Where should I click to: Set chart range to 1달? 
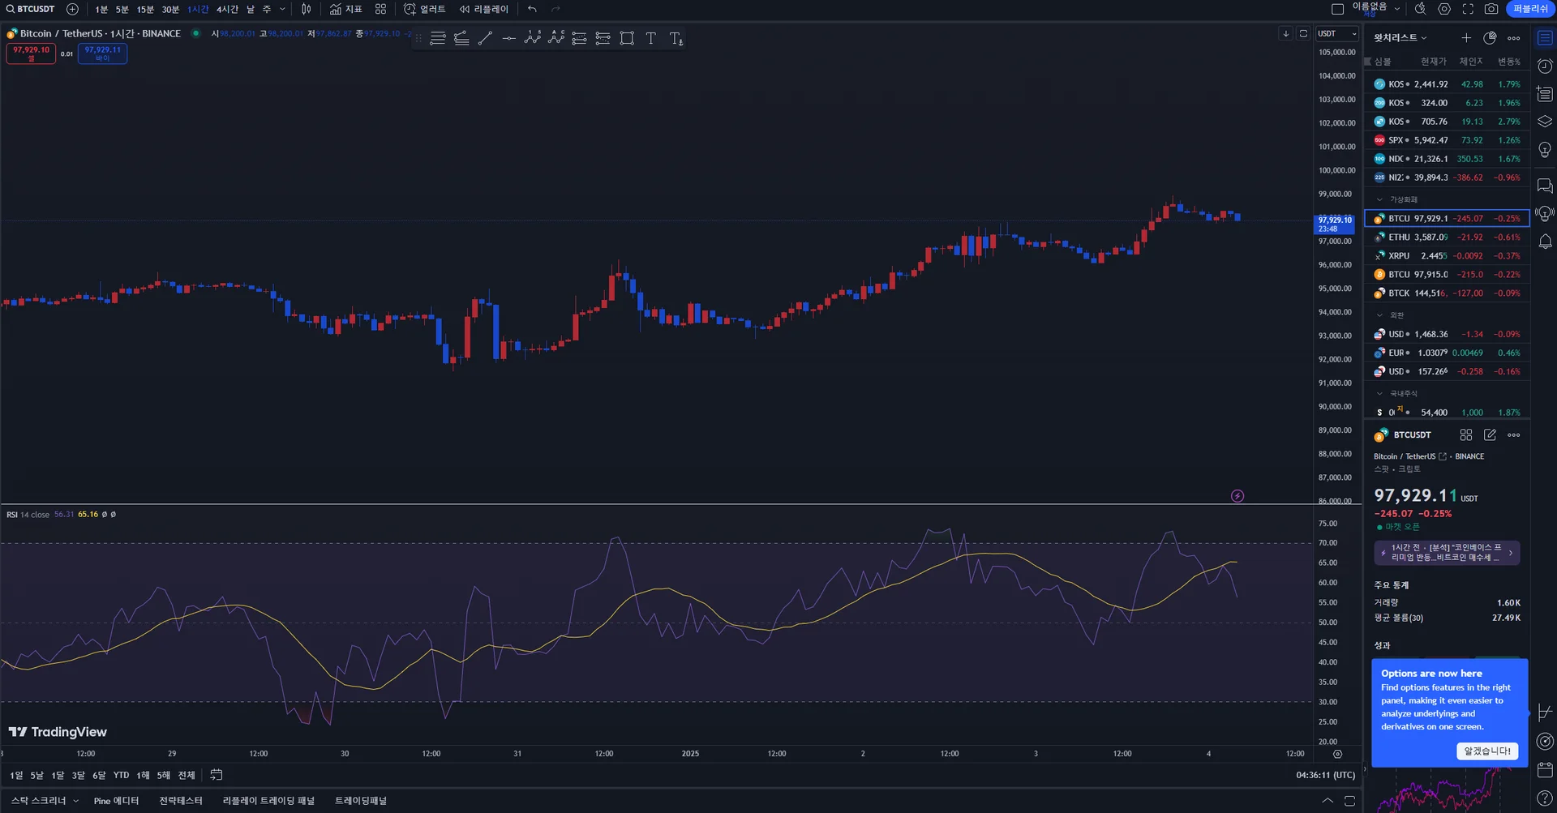pyautogui.click(x=58, y=775)
